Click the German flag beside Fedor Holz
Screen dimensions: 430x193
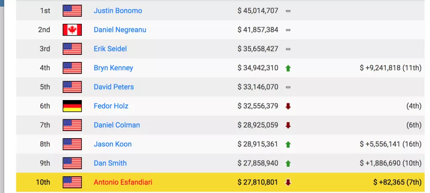72,106
